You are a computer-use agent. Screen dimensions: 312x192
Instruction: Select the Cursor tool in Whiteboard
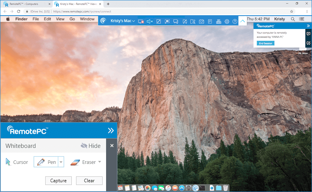[17, 162]
